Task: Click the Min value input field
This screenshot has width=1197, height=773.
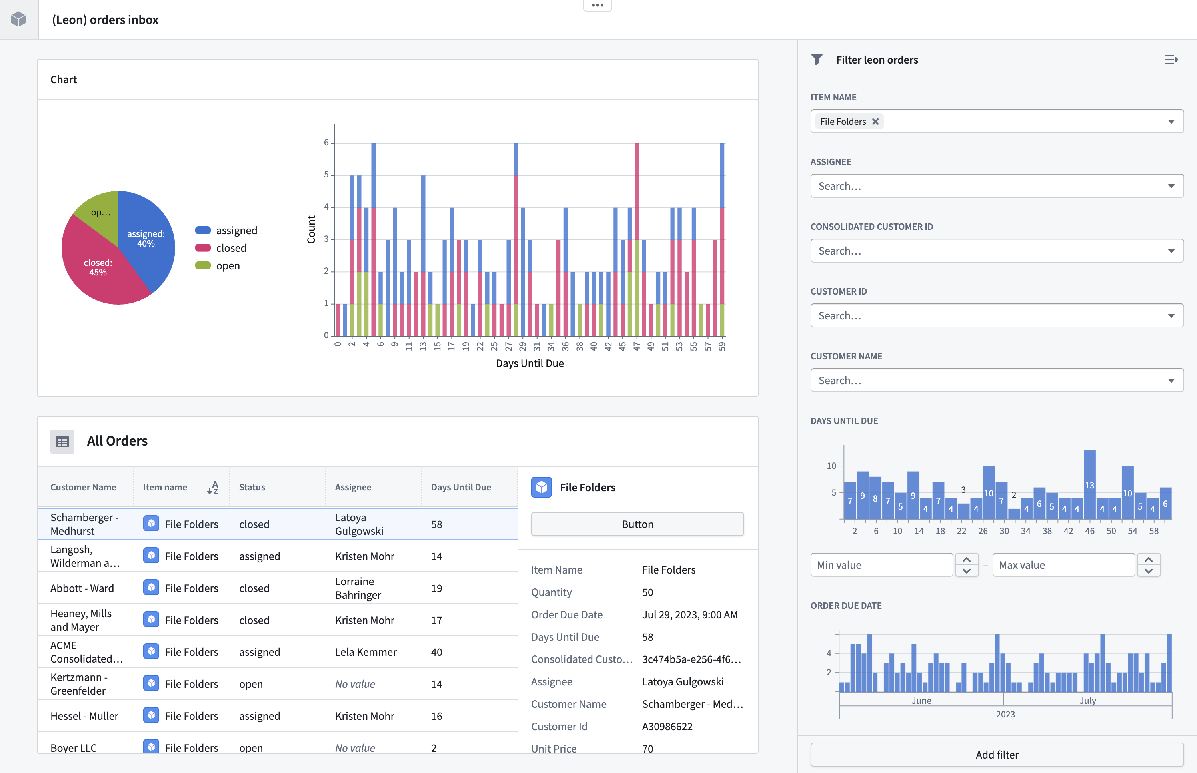Action: 881,565
